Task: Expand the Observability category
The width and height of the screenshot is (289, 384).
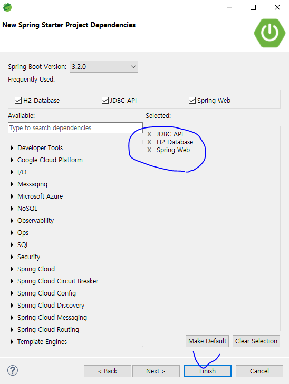Action: click(12, 220)
